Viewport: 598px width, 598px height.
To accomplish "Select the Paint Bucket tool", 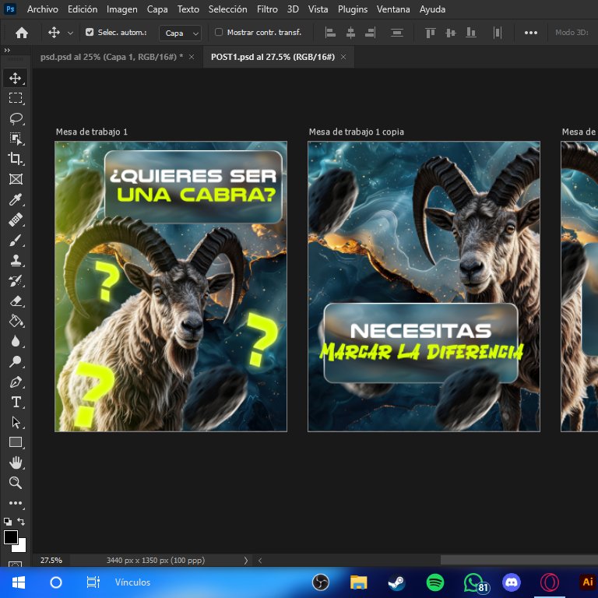I will (16, 321).
